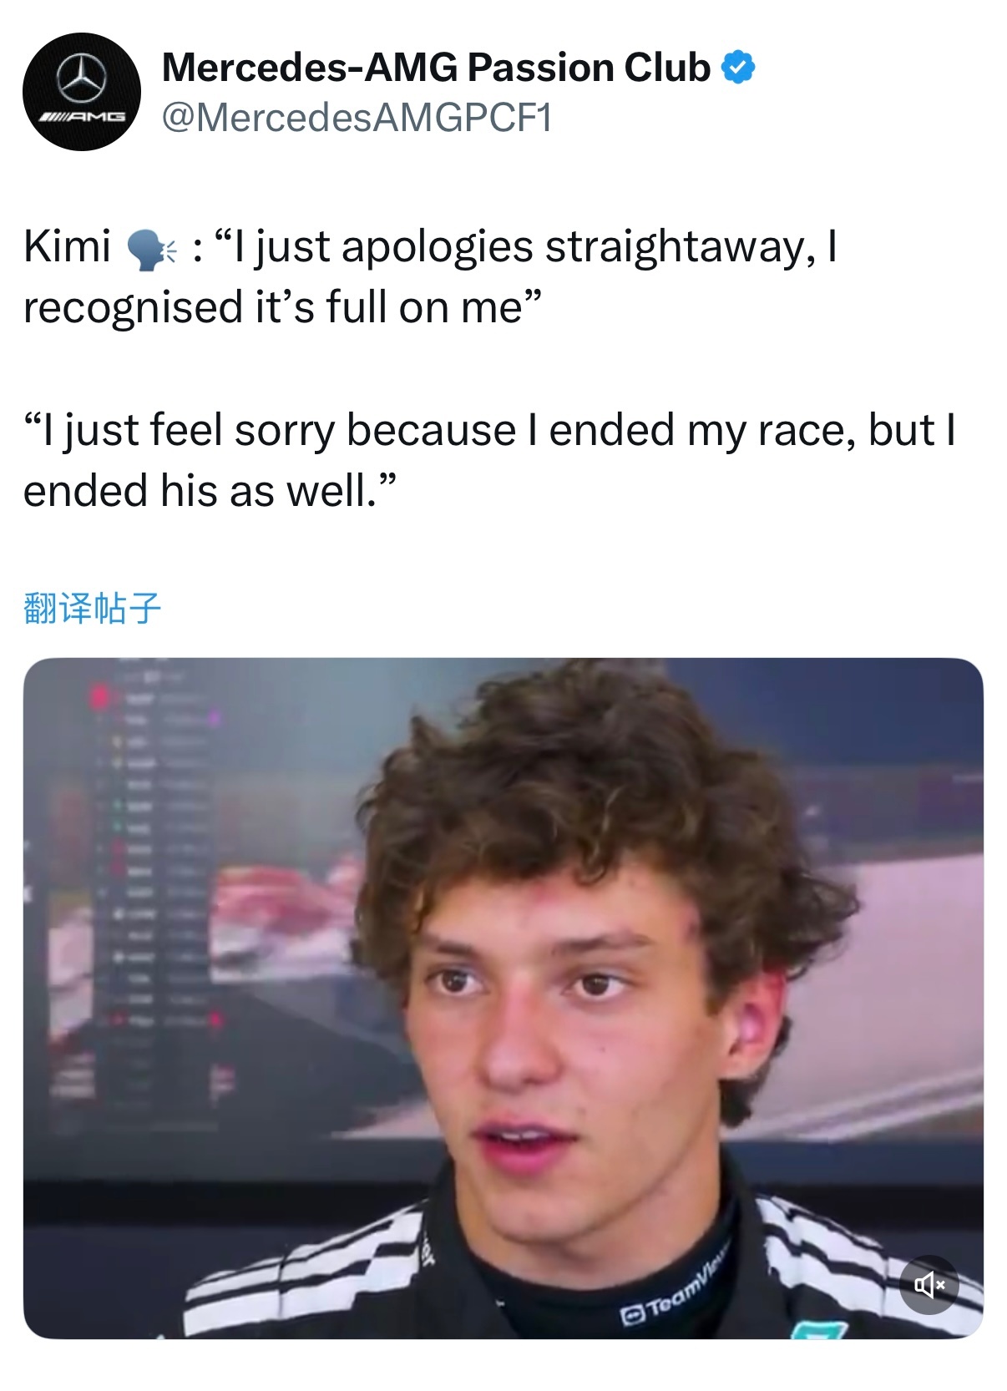Viewport: 1007px width, 1391px height.
Task: Tap the "recognised it's full on me" line
Action: tap(283, 307)
